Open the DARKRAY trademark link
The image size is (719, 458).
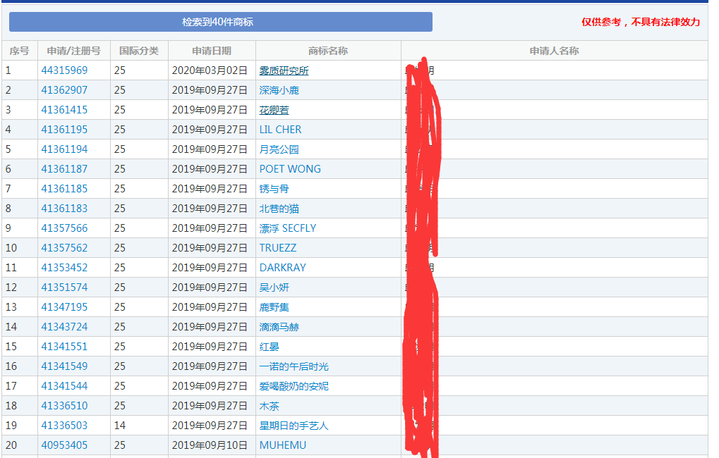(x=282, y=268)
